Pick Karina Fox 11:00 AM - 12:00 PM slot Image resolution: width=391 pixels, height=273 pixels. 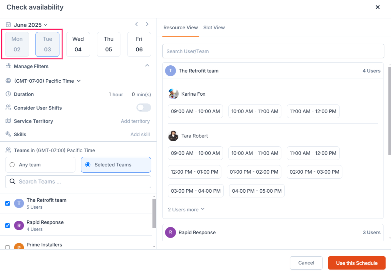click(313, 111)
